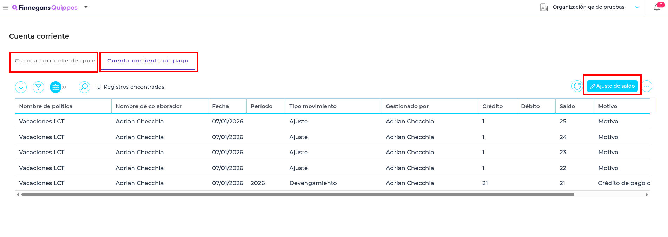Click the organization building icon
The width and height of the screenshot is (668, 237).
coord(544,7)
